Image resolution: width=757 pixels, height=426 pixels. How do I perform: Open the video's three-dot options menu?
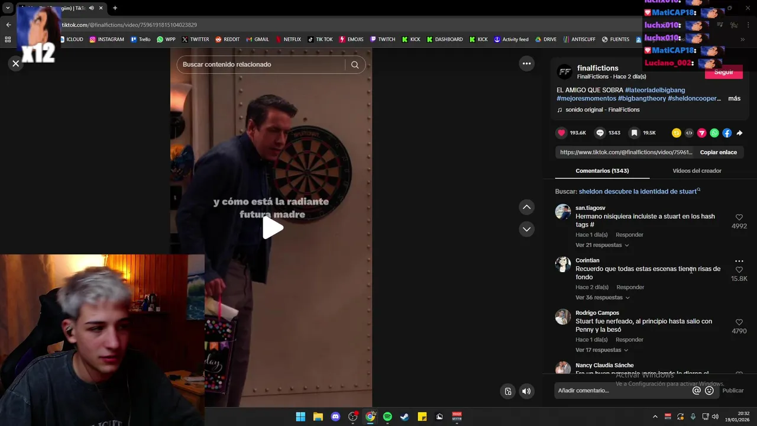click(x=526, y=63)
